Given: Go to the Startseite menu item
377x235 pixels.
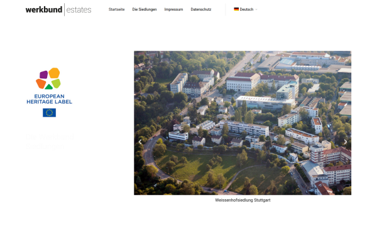Looking at the screenshot, I should [x=116, y=9].
